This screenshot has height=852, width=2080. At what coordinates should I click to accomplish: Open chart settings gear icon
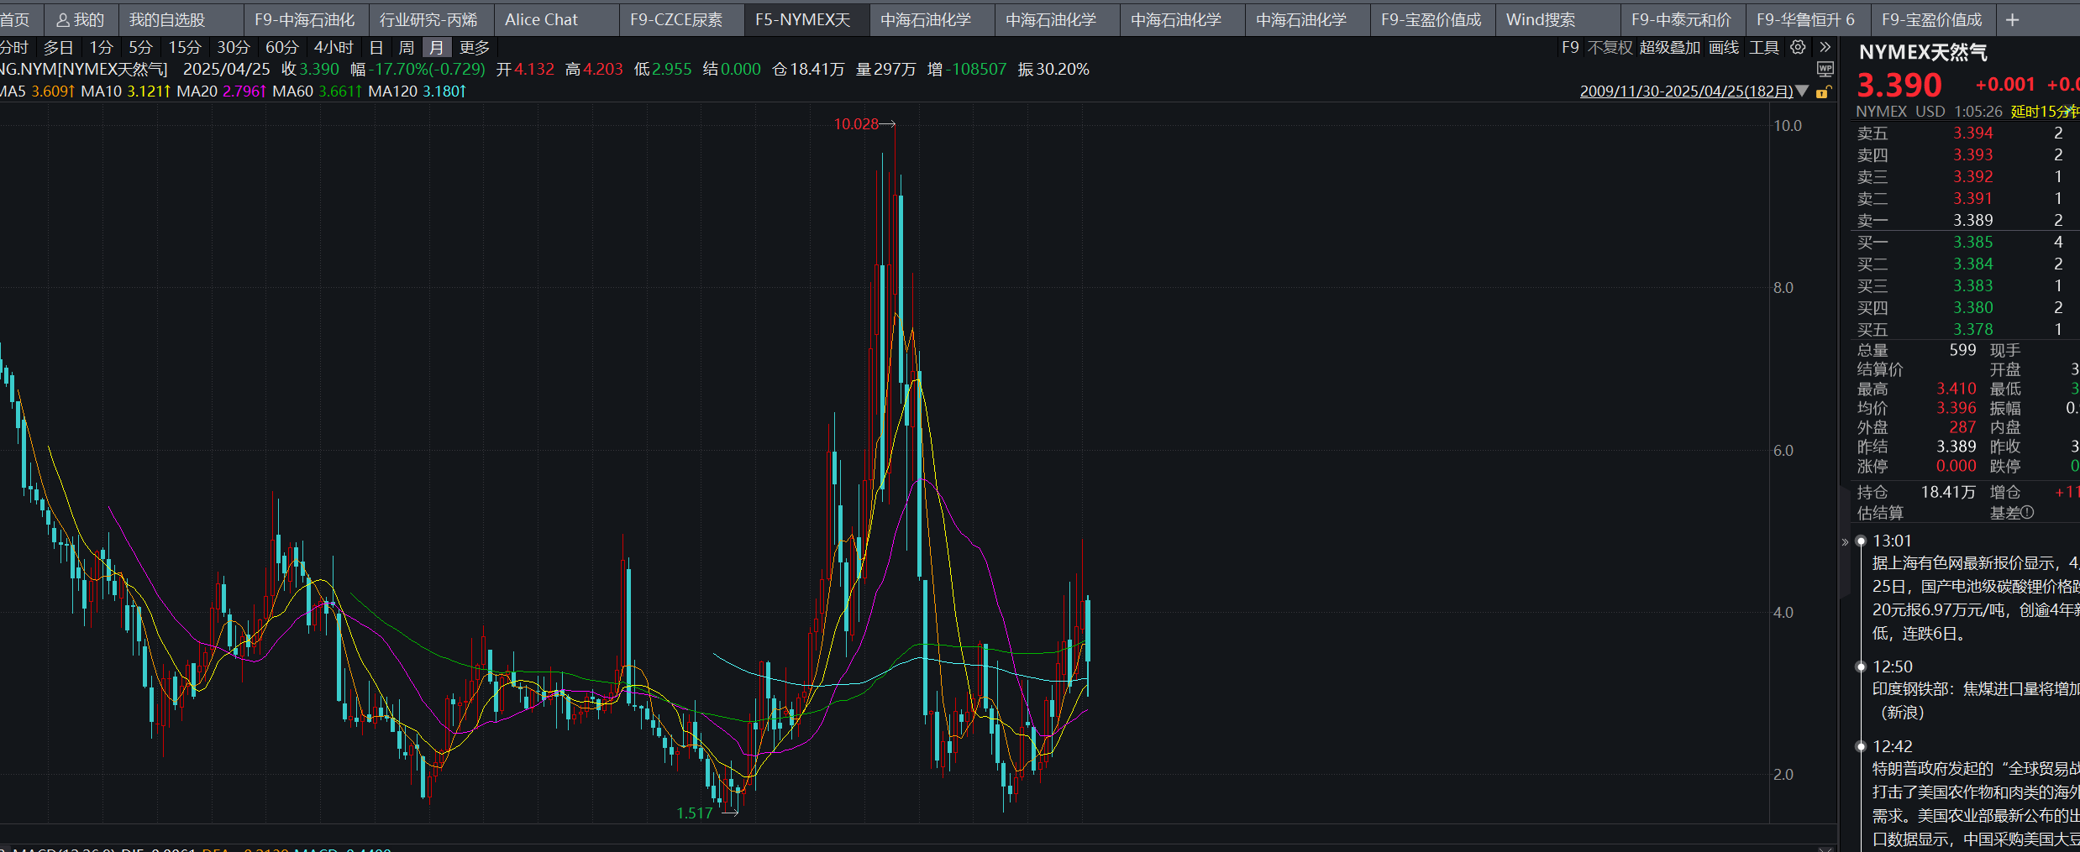[x=1798, y=48]
